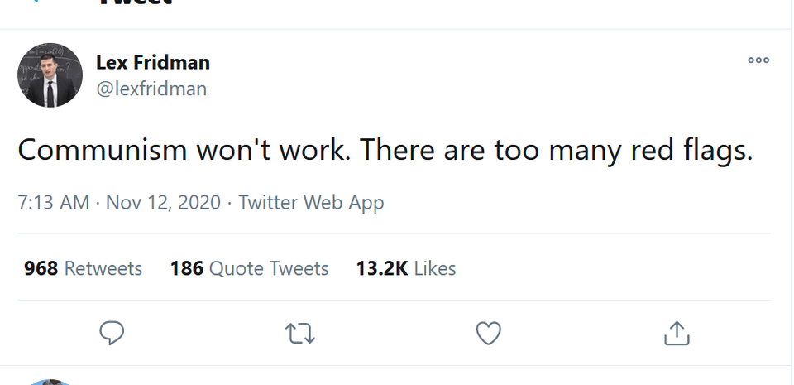Show the 13.2K Likes list
794x385 pixels.
coord(405,268)
